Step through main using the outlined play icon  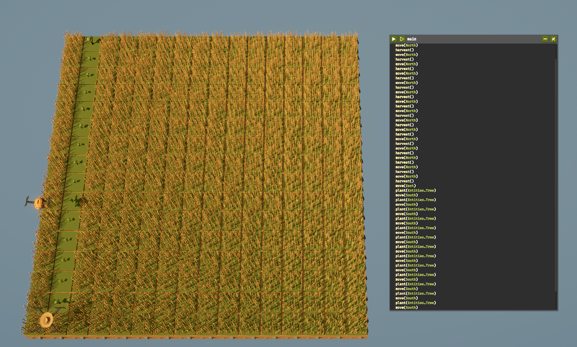coord(402,39)
